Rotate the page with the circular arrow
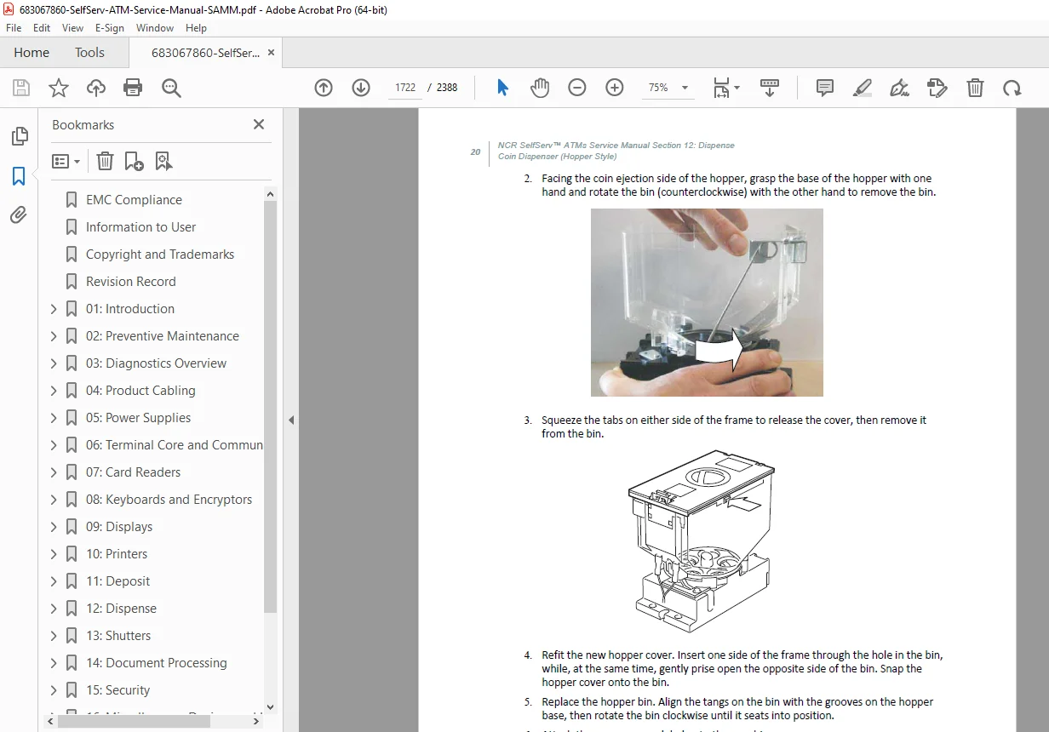Image resolution: width=1049 pixels, height=732 pixels. click(1012, 88)
